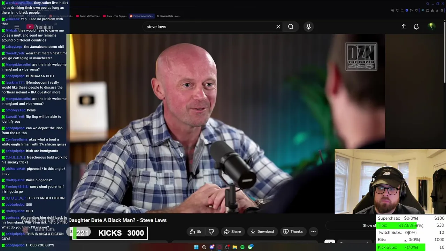The width and height of the screenshot is (446, 251).
Task: Open the YouTube create/upload button
Action: click(403, 26)
